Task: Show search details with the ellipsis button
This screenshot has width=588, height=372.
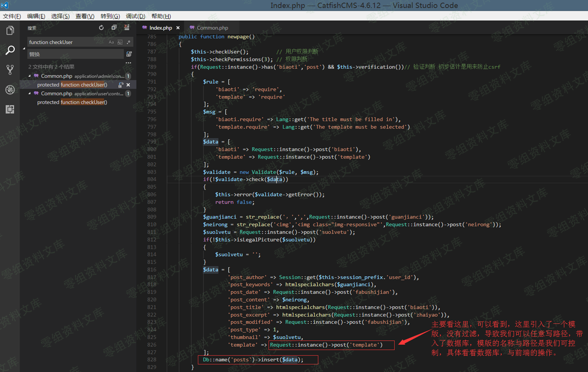Action: point(128,63)
